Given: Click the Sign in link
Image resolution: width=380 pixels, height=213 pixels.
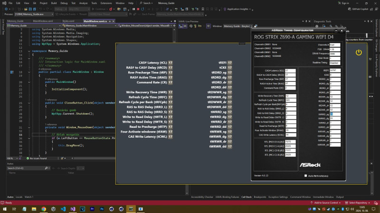Looking at the screenshot, I should coord(343,3).
